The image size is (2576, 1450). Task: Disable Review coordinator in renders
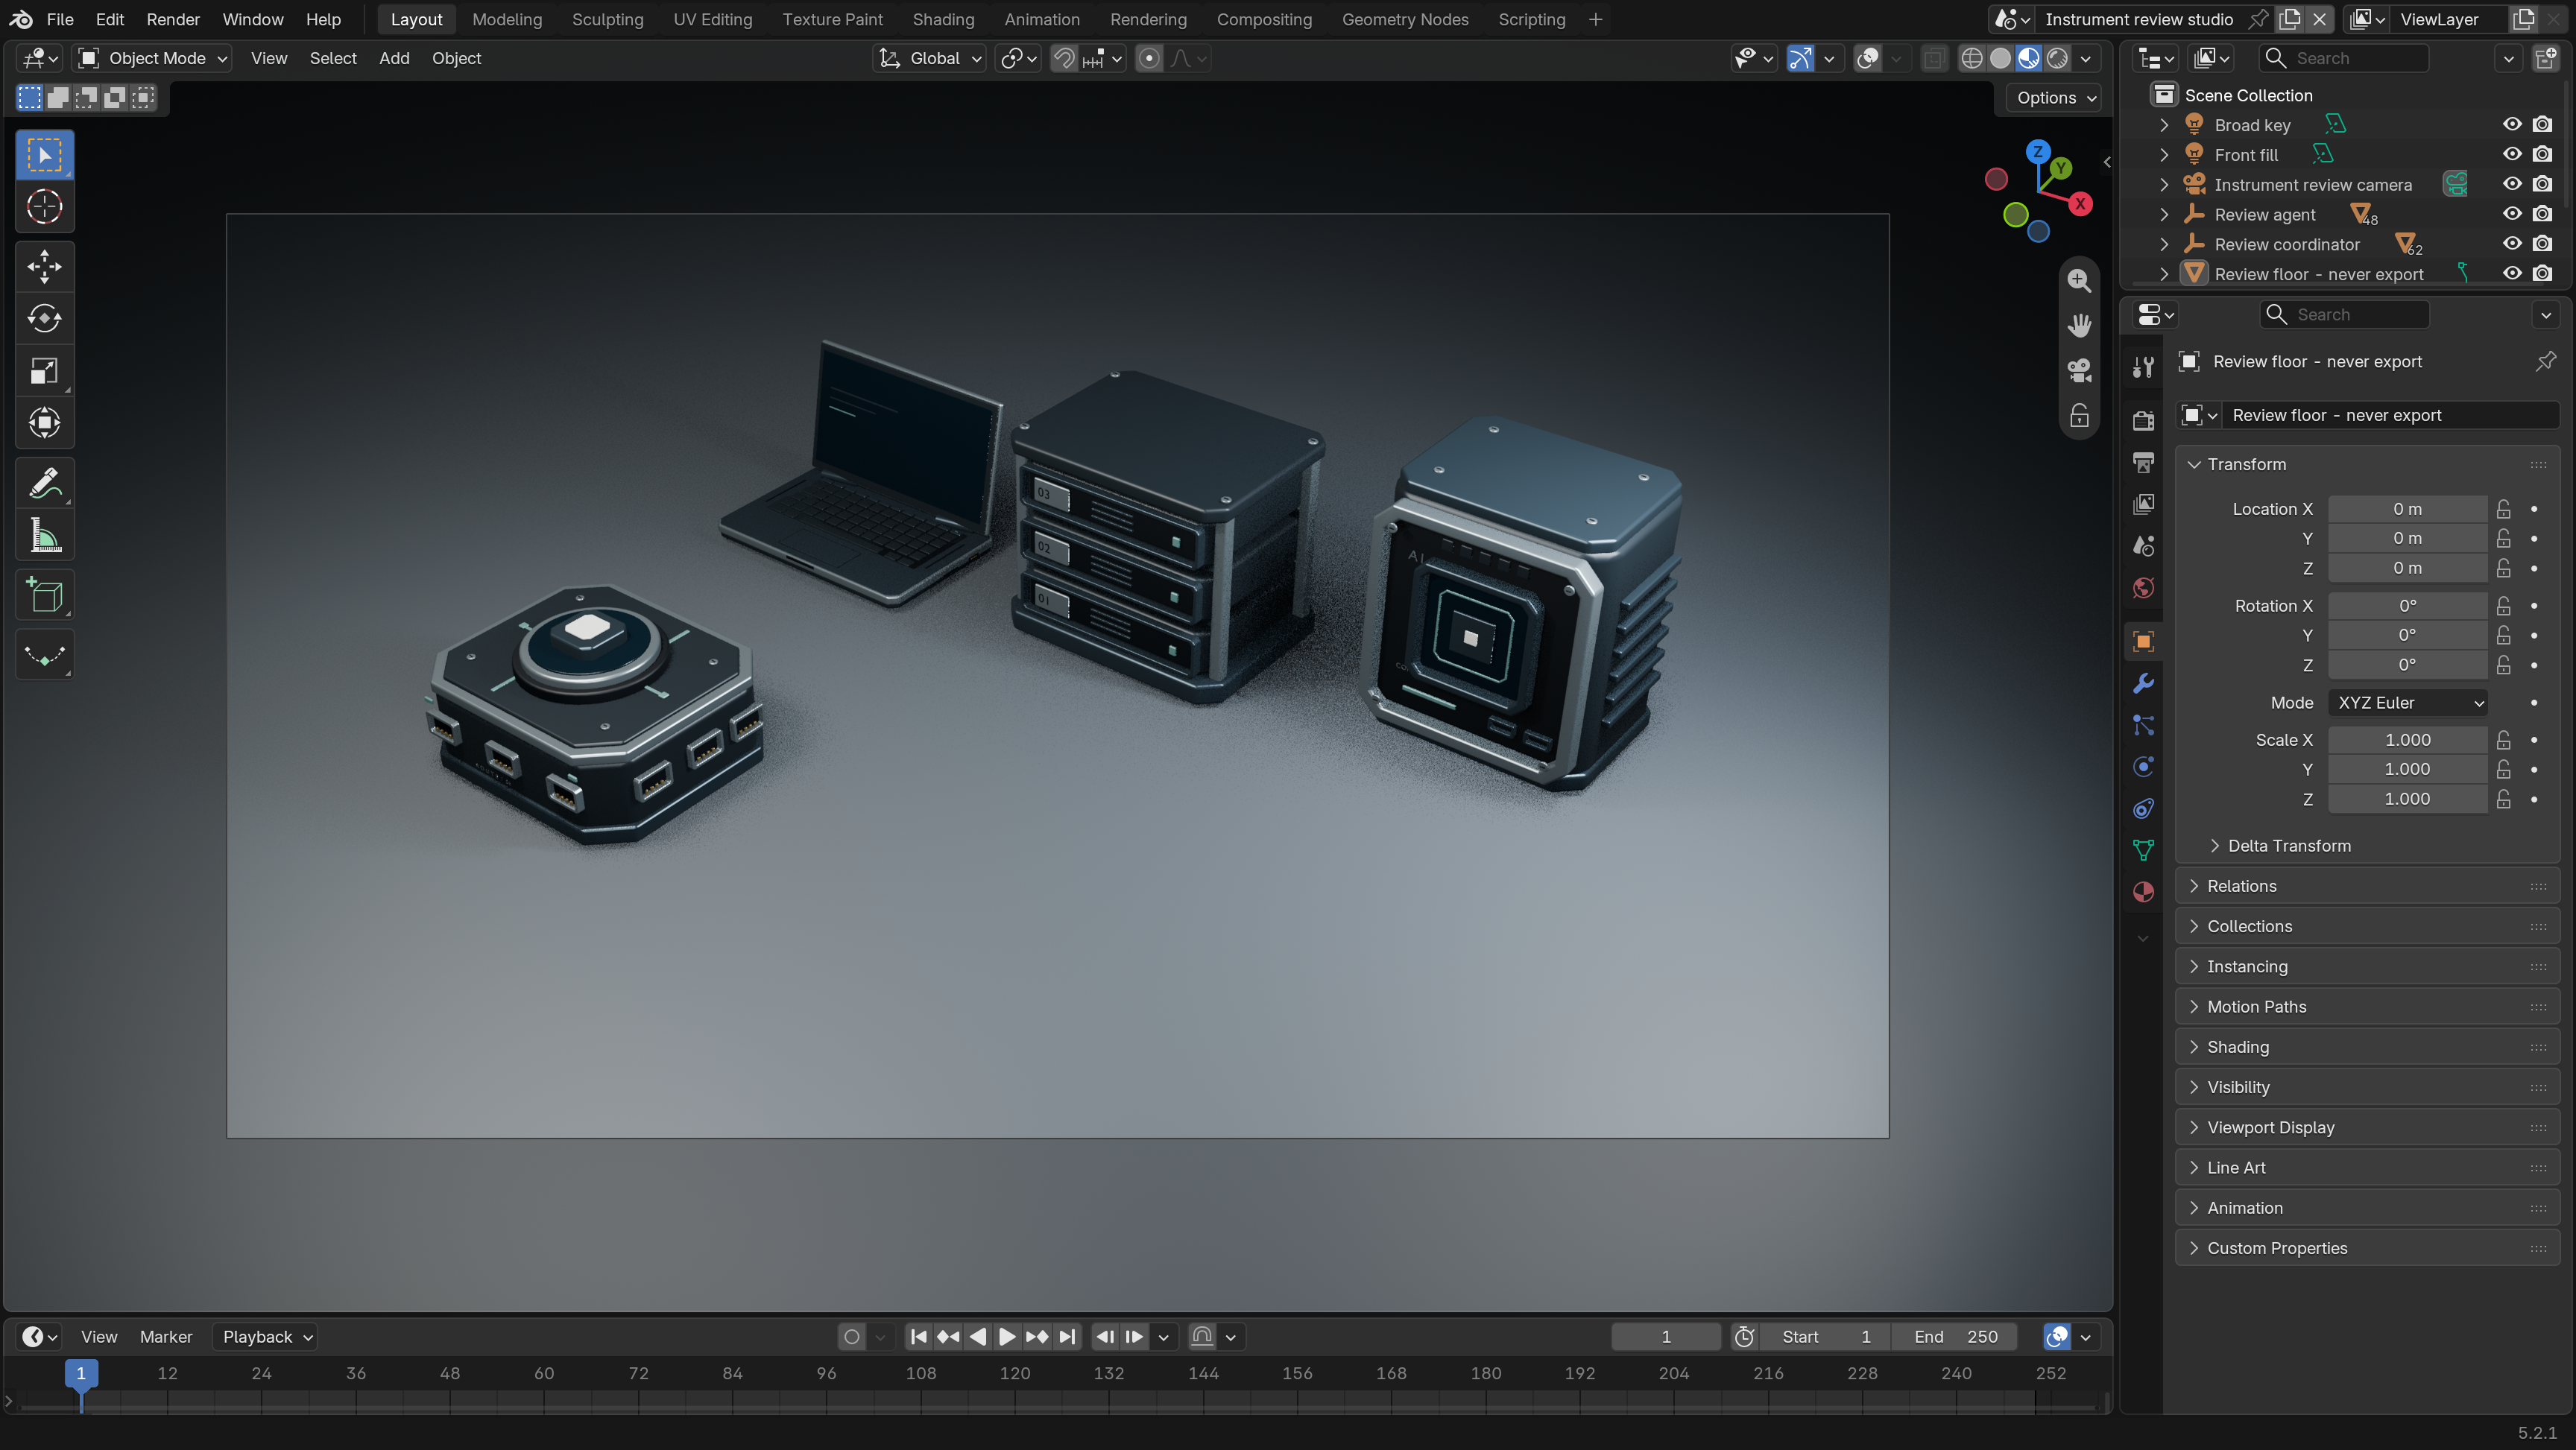(2542, 244)
